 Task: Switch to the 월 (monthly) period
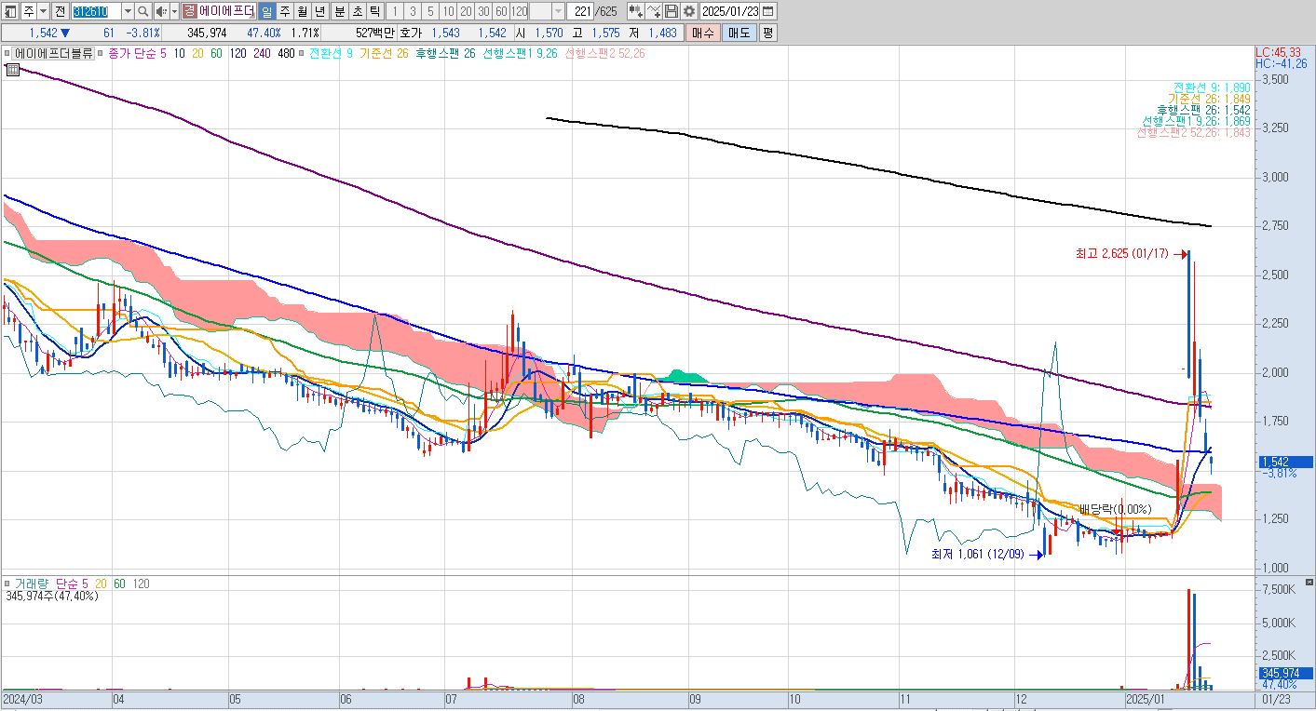coord(302,11)
